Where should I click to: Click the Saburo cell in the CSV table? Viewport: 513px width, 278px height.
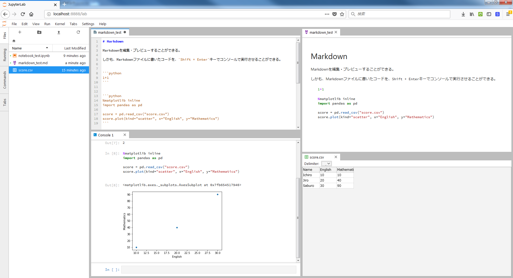pyautogui.click(x=311, y=186)
